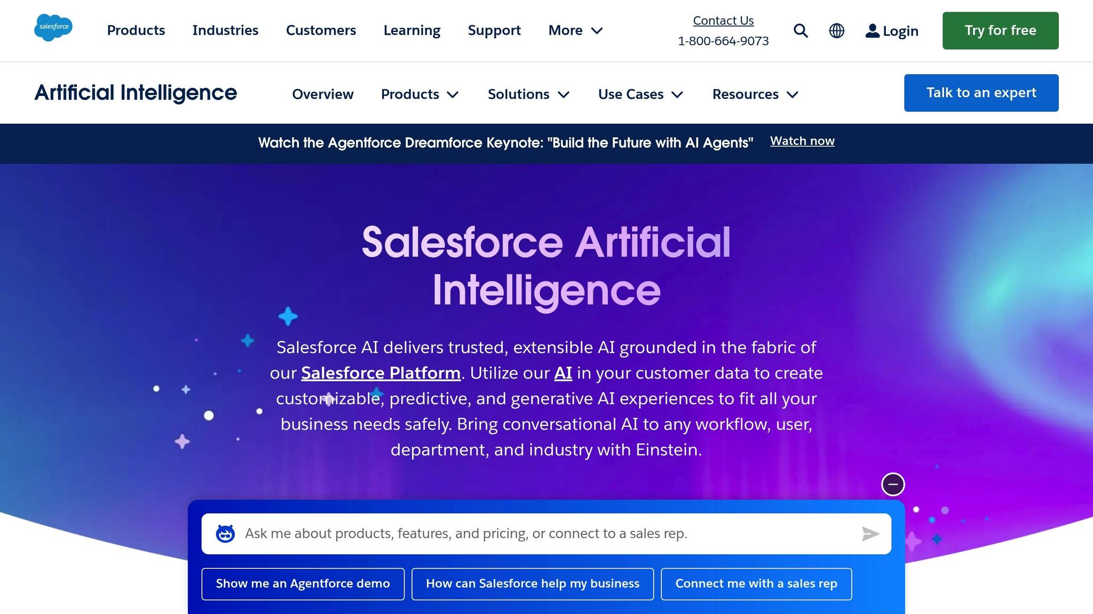Open the search icon
The height and width of the screenshot is (614, 1093).
coord(801,31)
